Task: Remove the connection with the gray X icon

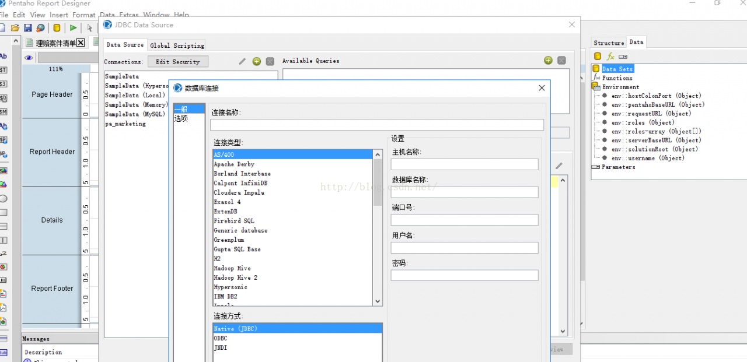Action: point(270,61)
